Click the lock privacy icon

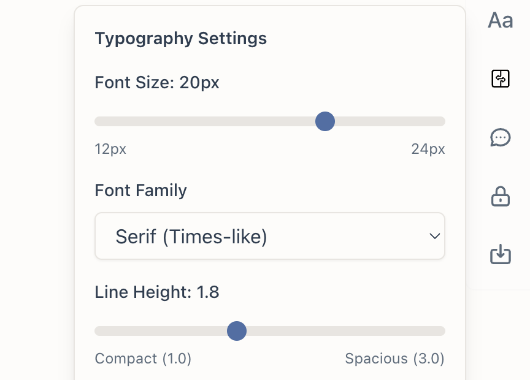[500, 196]
